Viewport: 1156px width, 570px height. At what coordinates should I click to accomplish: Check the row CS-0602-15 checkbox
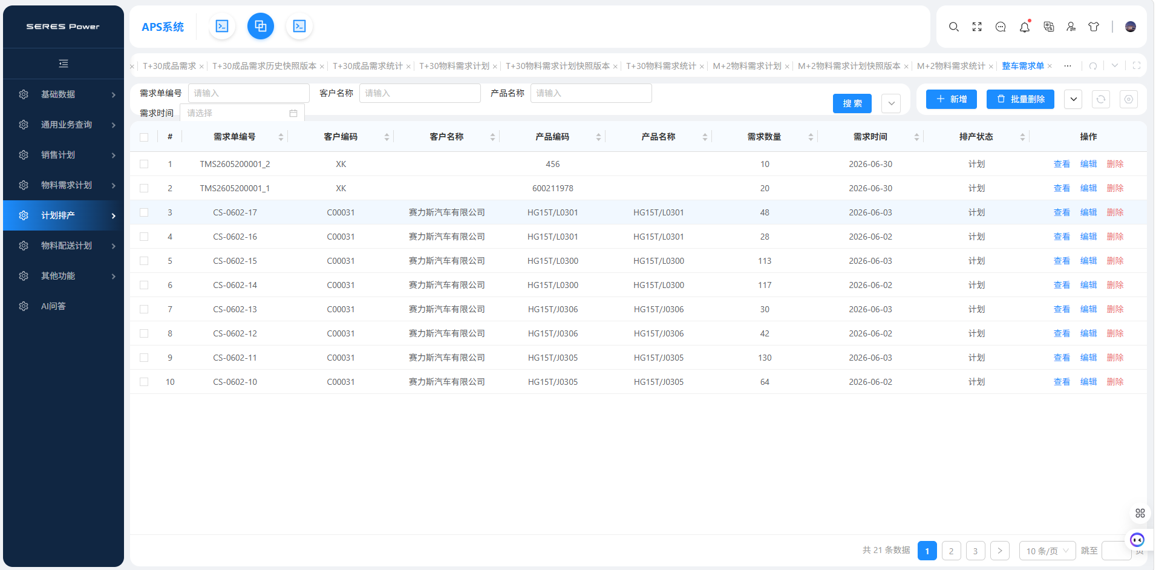pos(144,261)
